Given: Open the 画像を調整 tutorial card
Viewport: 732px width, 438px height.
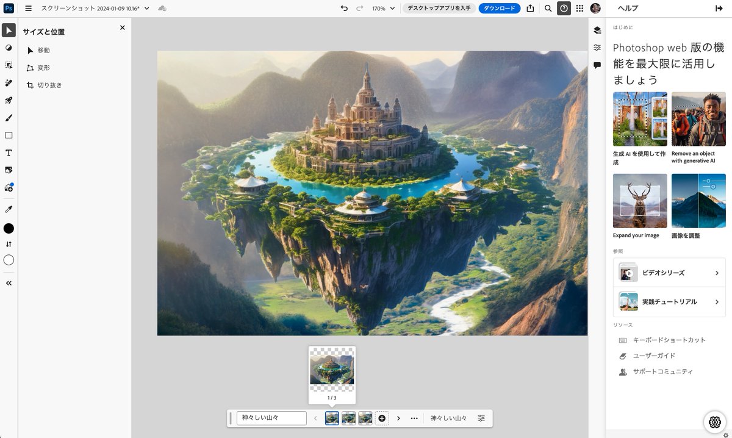Looking at the screenshot, I should coord(698,206).
